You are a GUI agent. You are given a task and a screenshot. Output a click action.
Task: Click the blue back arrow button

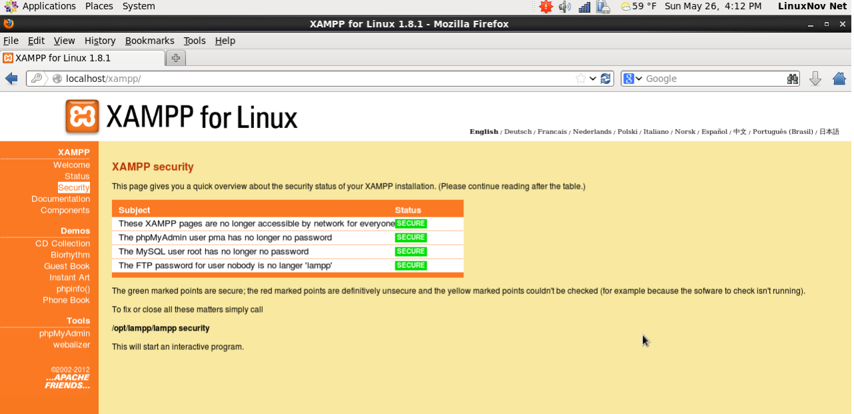[11, 79]
